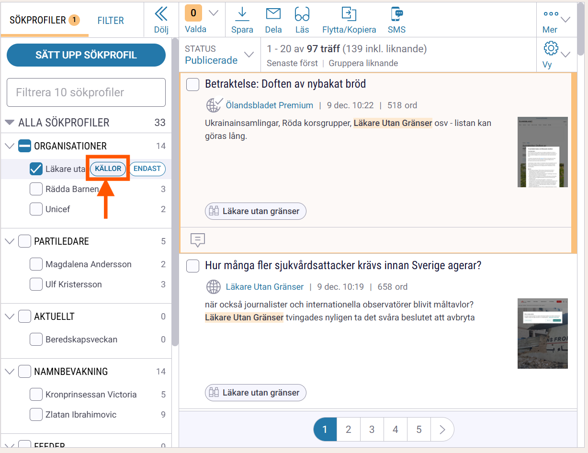The image size is (588, 453).
Task: Check the PARTILEDARE group checkbox
Action: pos(24,241)
